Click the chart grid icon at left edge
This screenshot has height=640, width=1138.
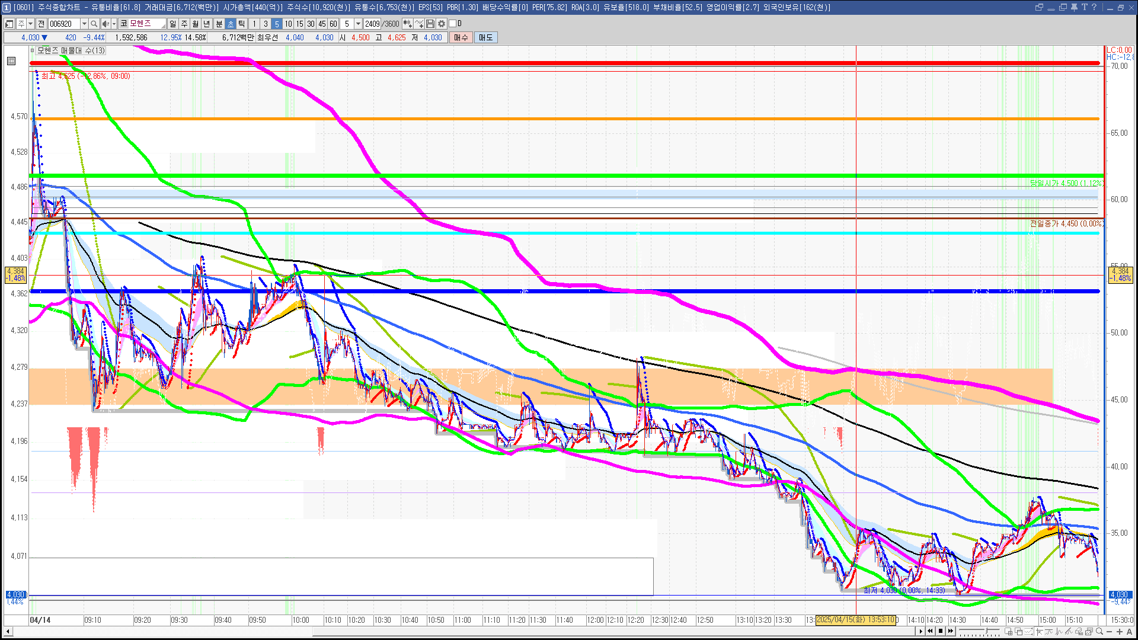(11, 61)
